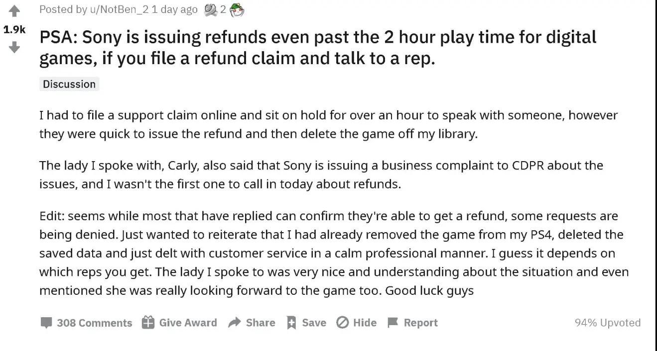657x351 pixels.
Task: Hide this post
Action: (356, 323)
